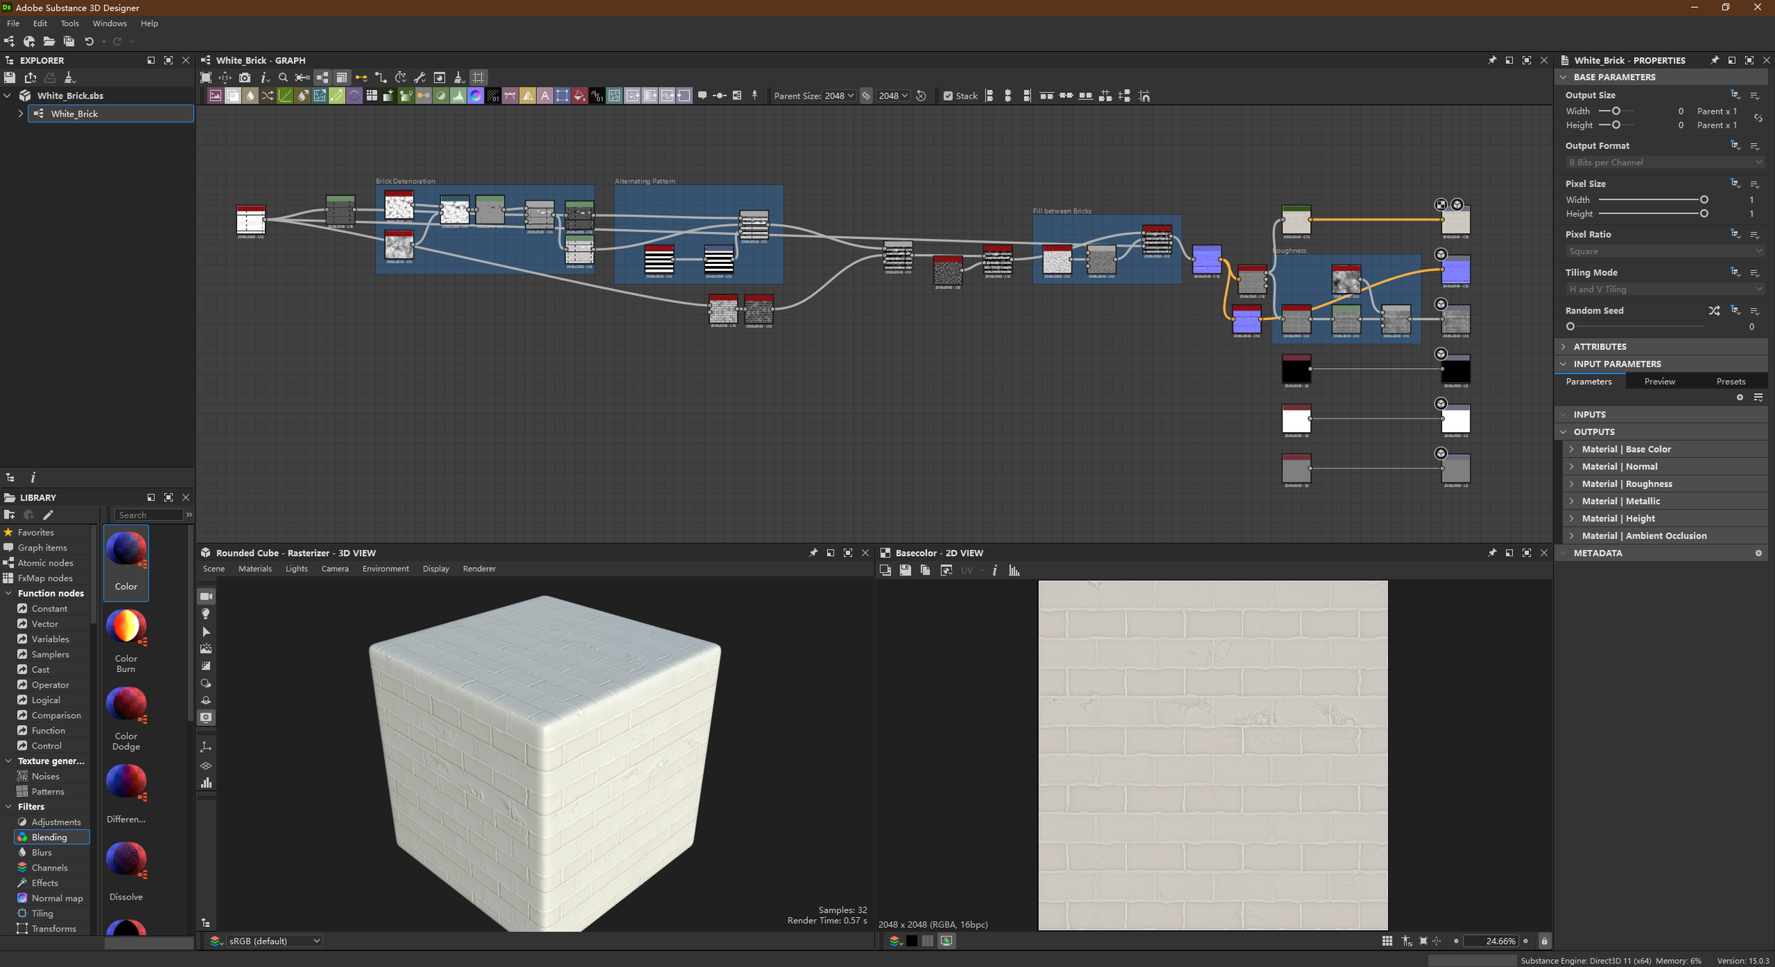Open the Parent Size width dropdown
The width and height of the screenshot is (1775, 967).
[839, 96]
